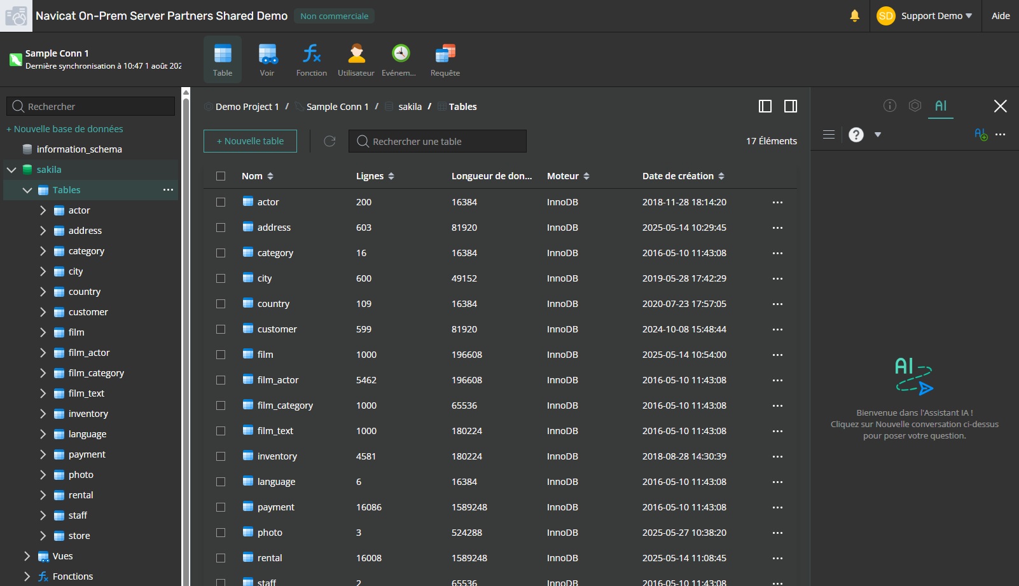The width and height of the screenshot is (1019, 586).
Task: Open the Evénement toolbar item
Action: 401,59
